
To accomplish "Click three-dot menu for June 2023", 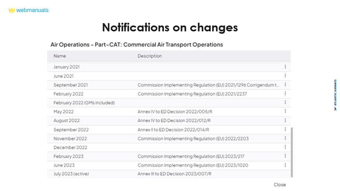I will coord(285,165).
